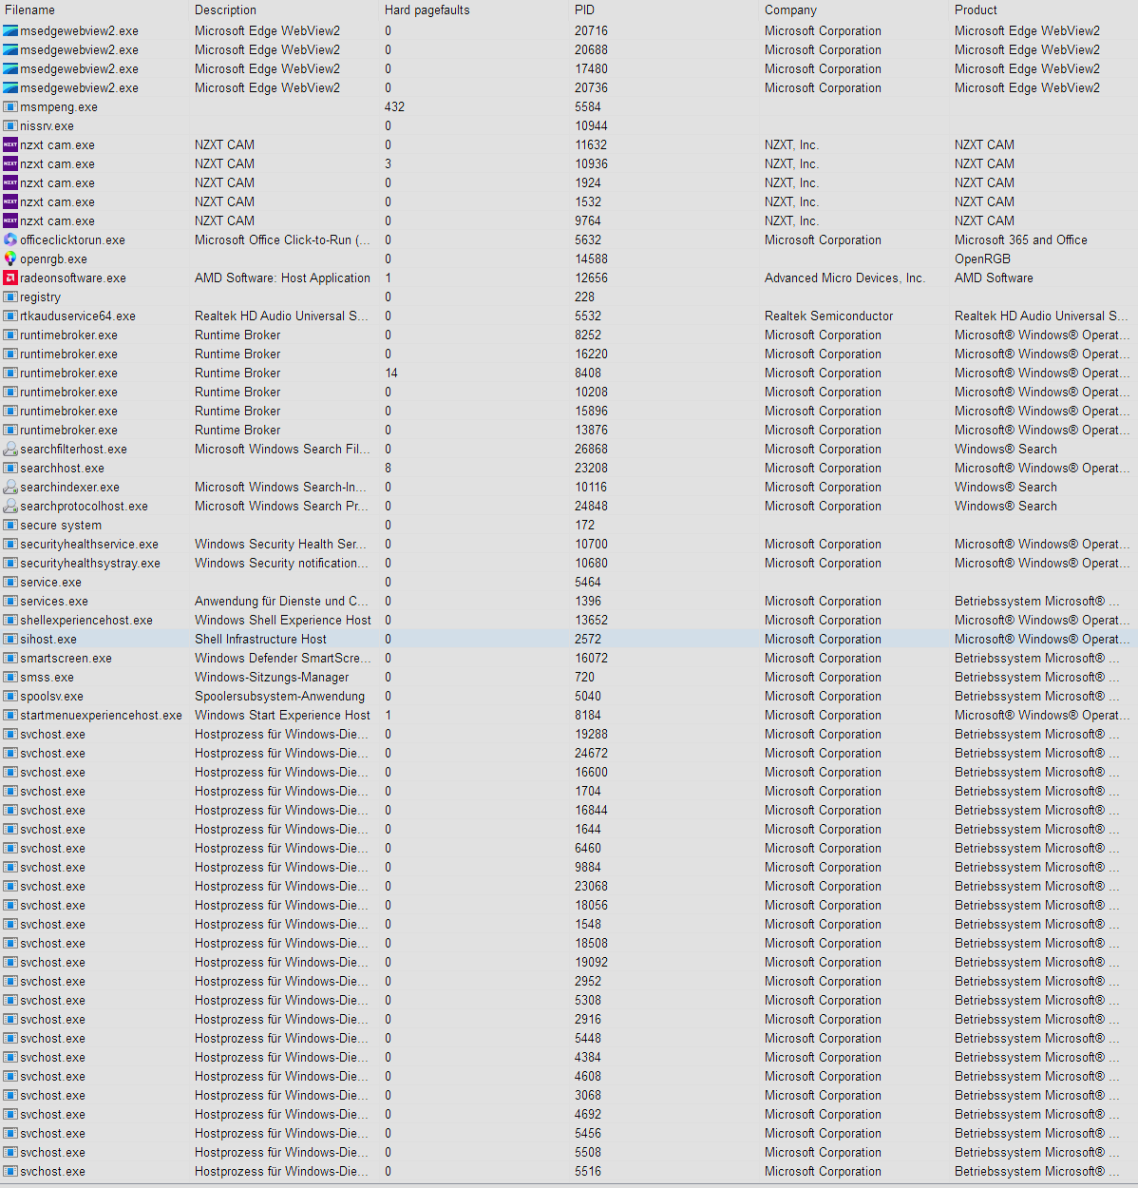Click PID 23208 of searchhost.exe
Screen dimensions: 1138x1188
click(x=591, y=468)
